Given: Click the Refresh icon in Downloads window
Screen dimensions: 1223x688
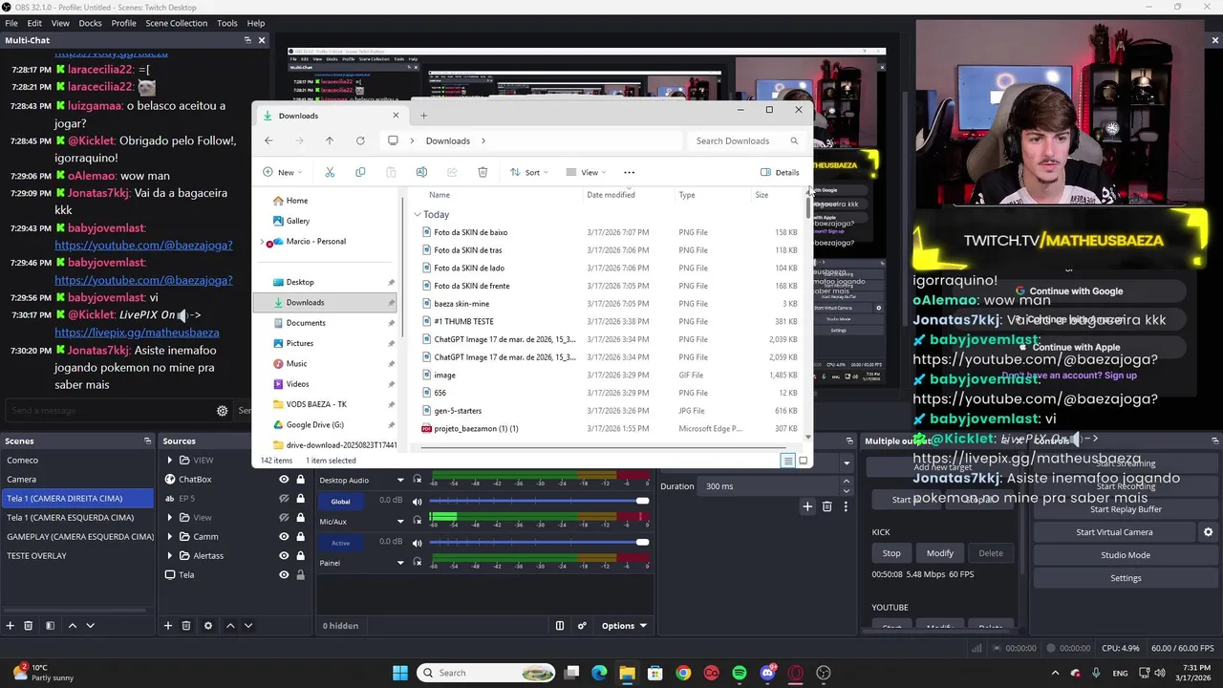Looking at the screenshot, I should click(360, 140).
